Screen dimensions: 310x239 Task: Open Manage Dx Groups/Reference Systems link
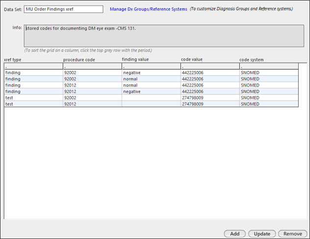(x=148, y=9)
